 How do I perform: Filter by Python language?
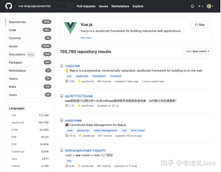30,166
